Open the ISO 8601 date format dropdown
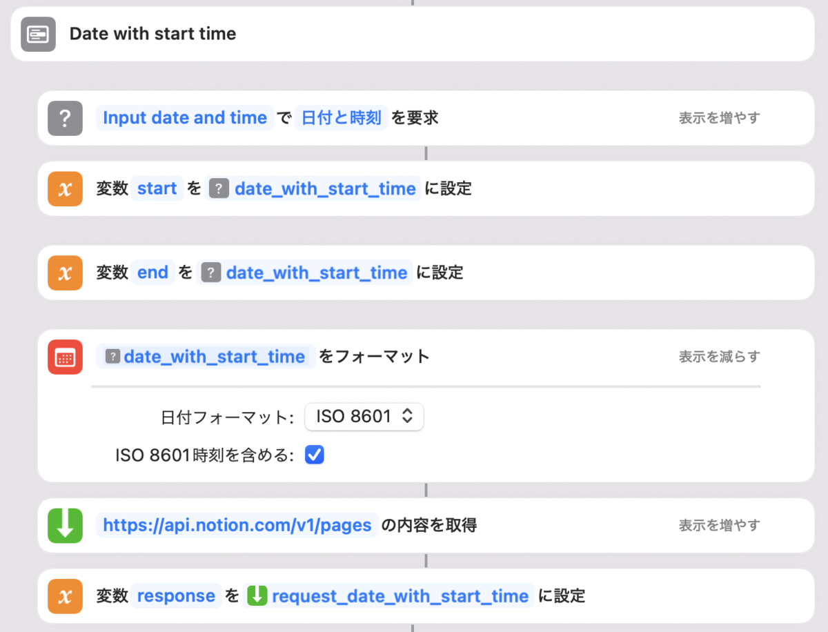 pos(364,417)
